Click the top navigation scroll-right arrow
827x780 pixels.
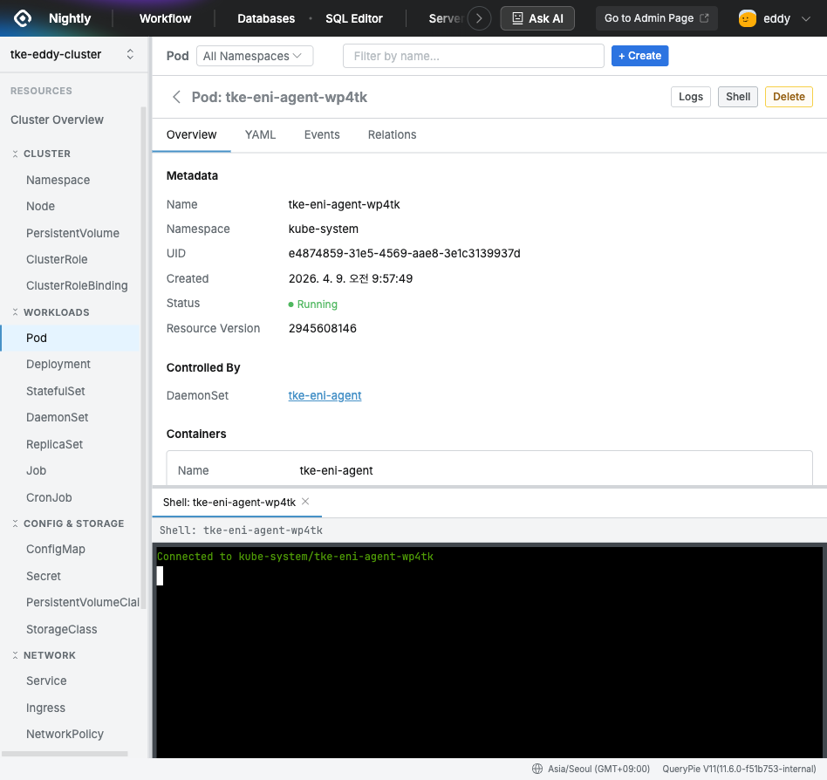[x=479, y=18]
